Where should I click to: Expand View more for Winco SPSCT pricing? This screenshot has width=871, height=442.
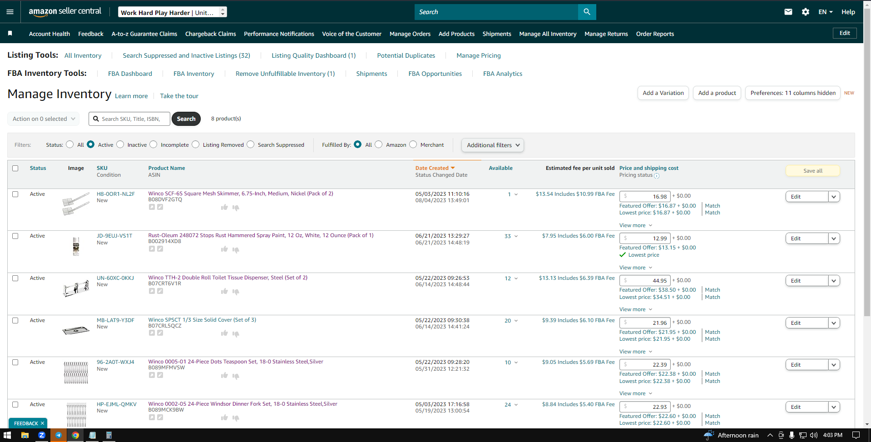(636, 352)
